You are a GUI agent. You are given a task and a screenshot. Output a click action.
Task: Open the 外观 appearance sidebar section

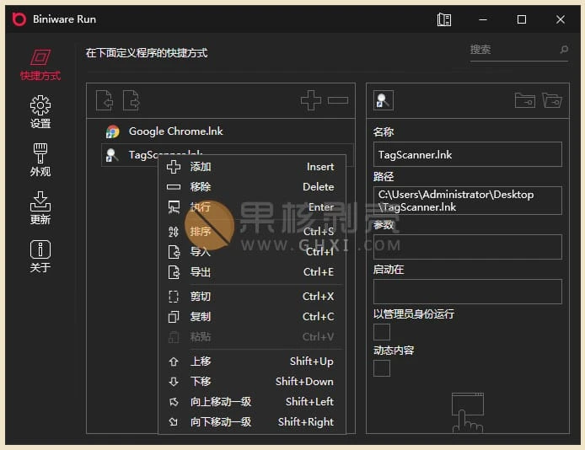[x=40, y=160]
